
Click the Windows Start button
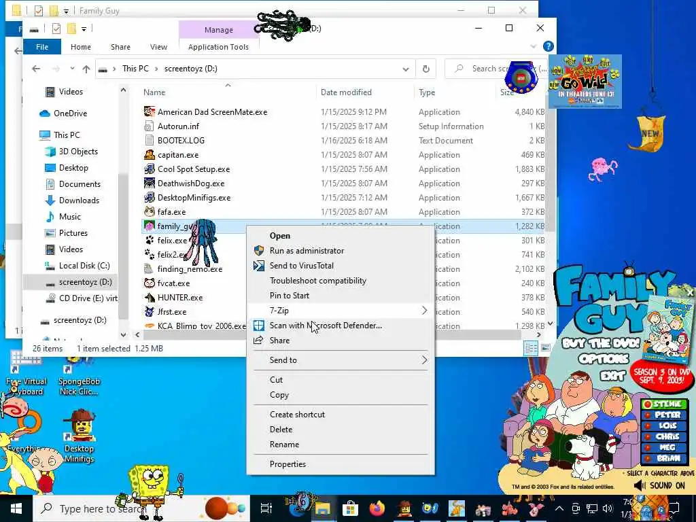[x=16, y=508]
